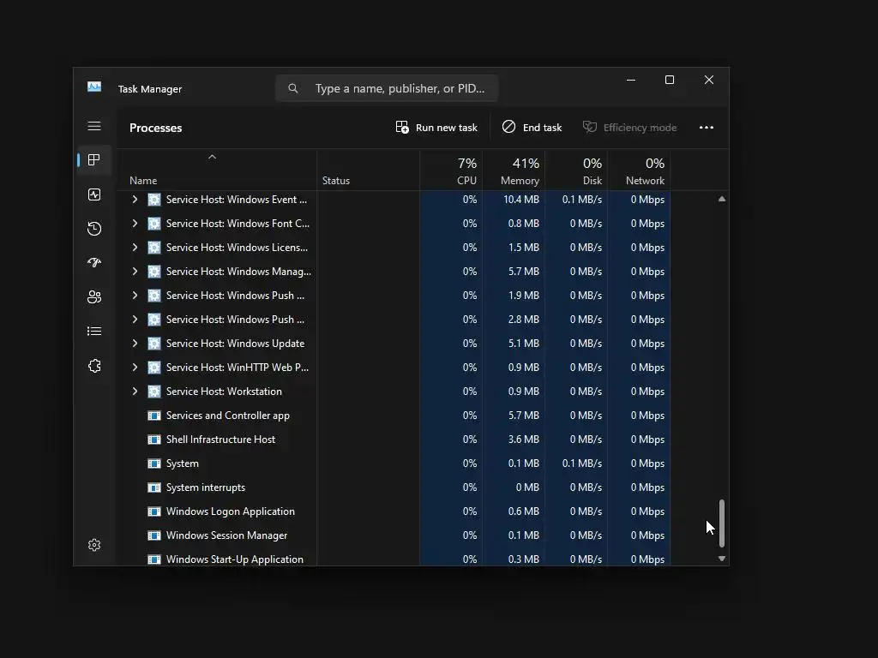Click the Service Host: WinHTTP Web P... gear icon
The image size is (878, 658).
154,367
